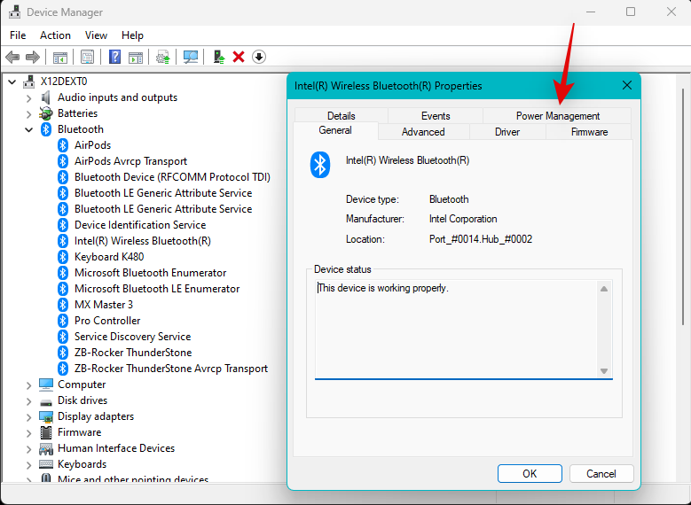Select Microsoft Bluetooth Enumerator entry

click(150, 273)
